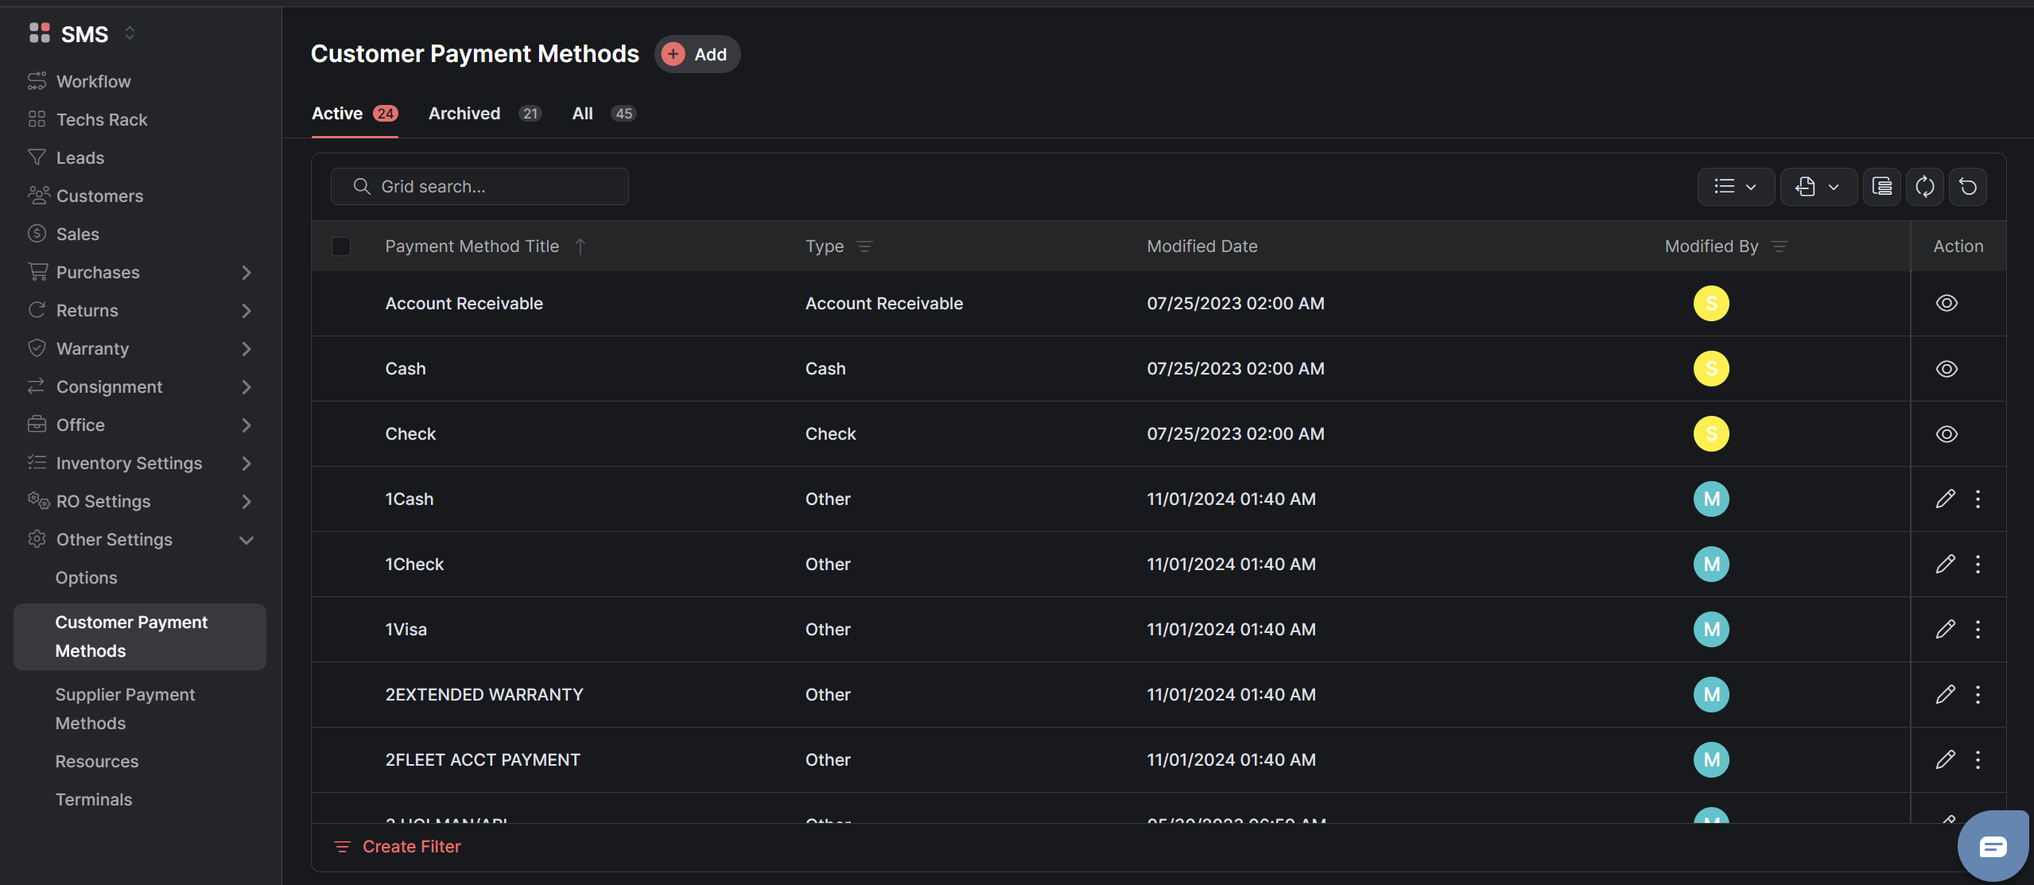This screenshot has width=2034, height=885.
Task: Click the Add button
Action: click(x=697, y=54)
